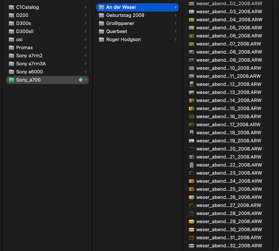Viewport: 279px width, 251px height.
Task: Click the D200 folder icon
Action: (x=12, y=15)
